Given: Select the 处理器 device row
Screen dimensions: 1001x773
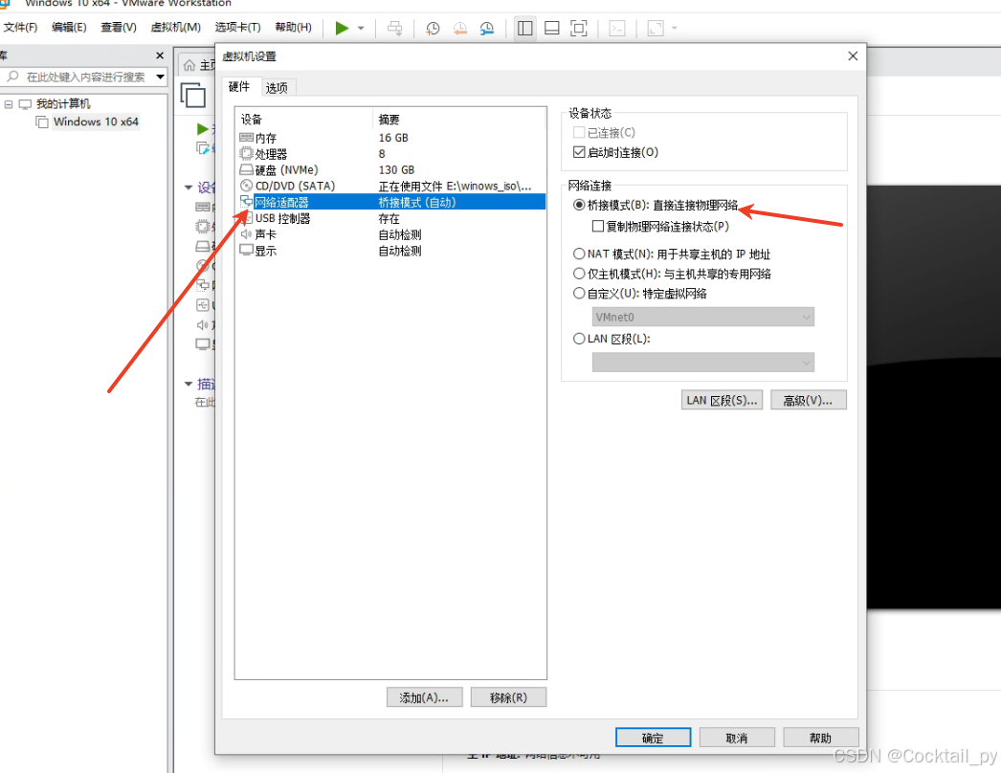Looking at the screenshot, I should coord(390,154).
